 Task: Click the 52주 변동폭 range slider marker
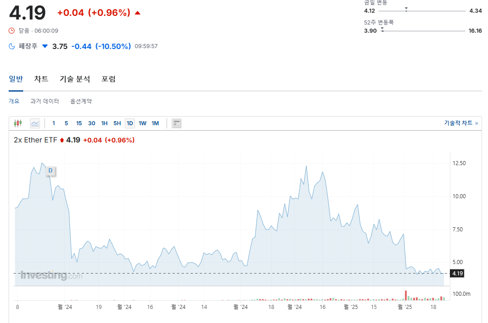click(x=382, y=29)
